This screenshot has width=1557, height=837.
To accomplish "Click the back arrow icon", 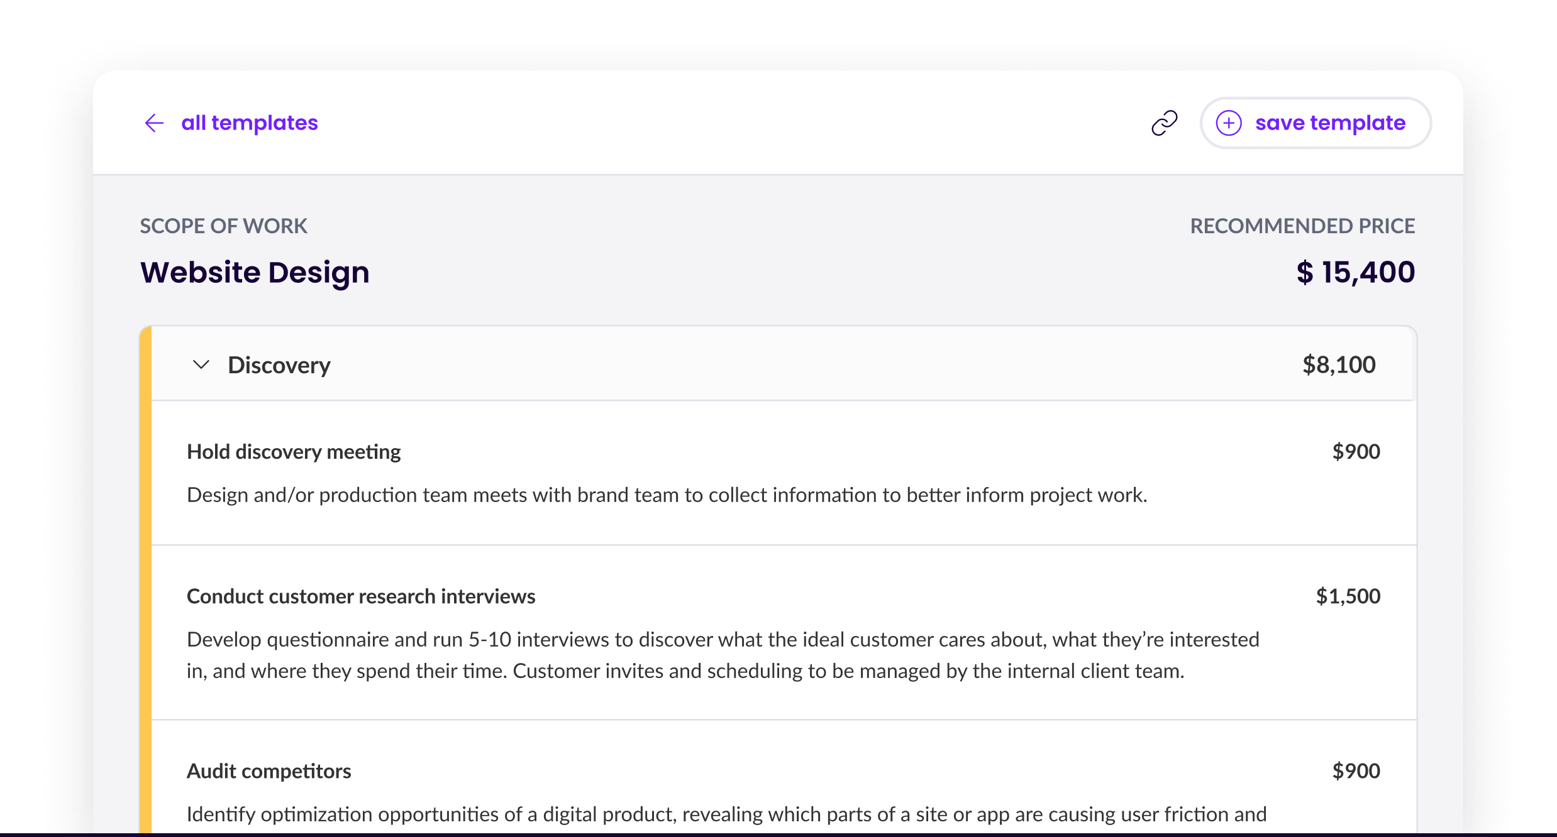I will pos(154,123).
